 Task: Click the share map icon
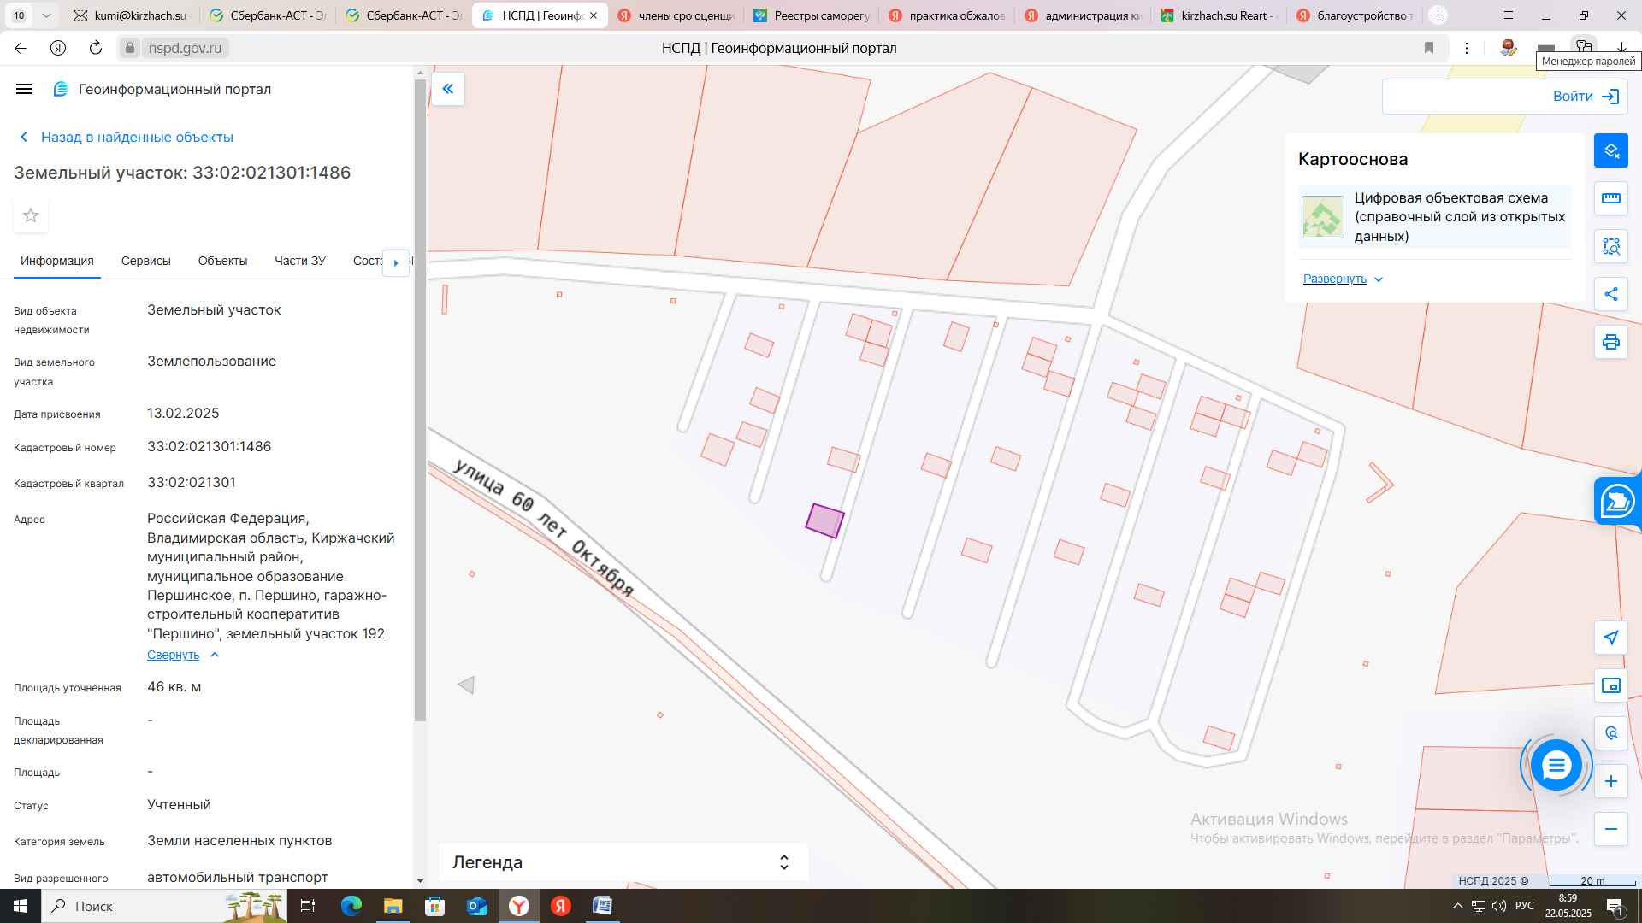click(x=1610, y=294)
